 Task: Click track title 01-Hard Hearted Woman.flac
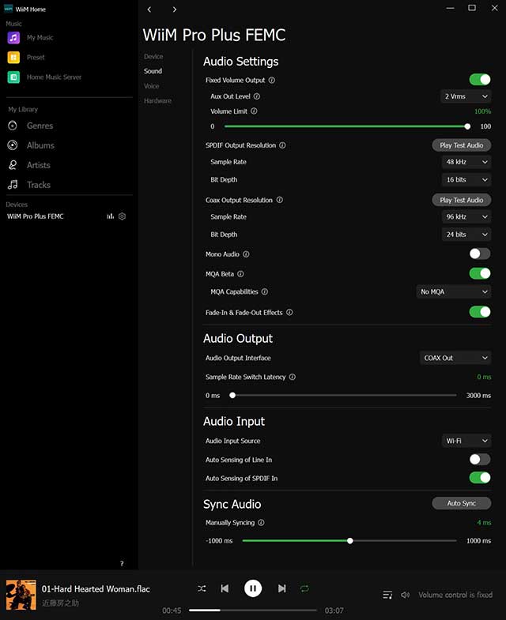[96, 589]
